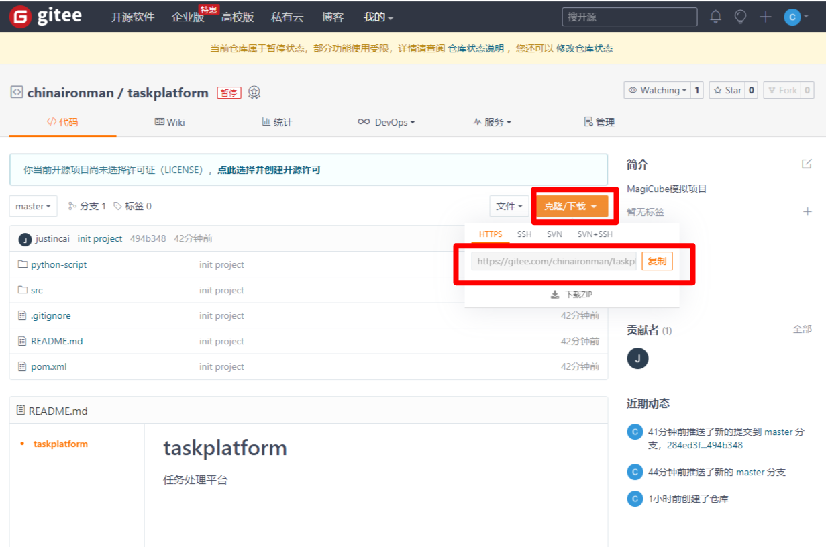Click justincai's commit avatar

[25, 240]
